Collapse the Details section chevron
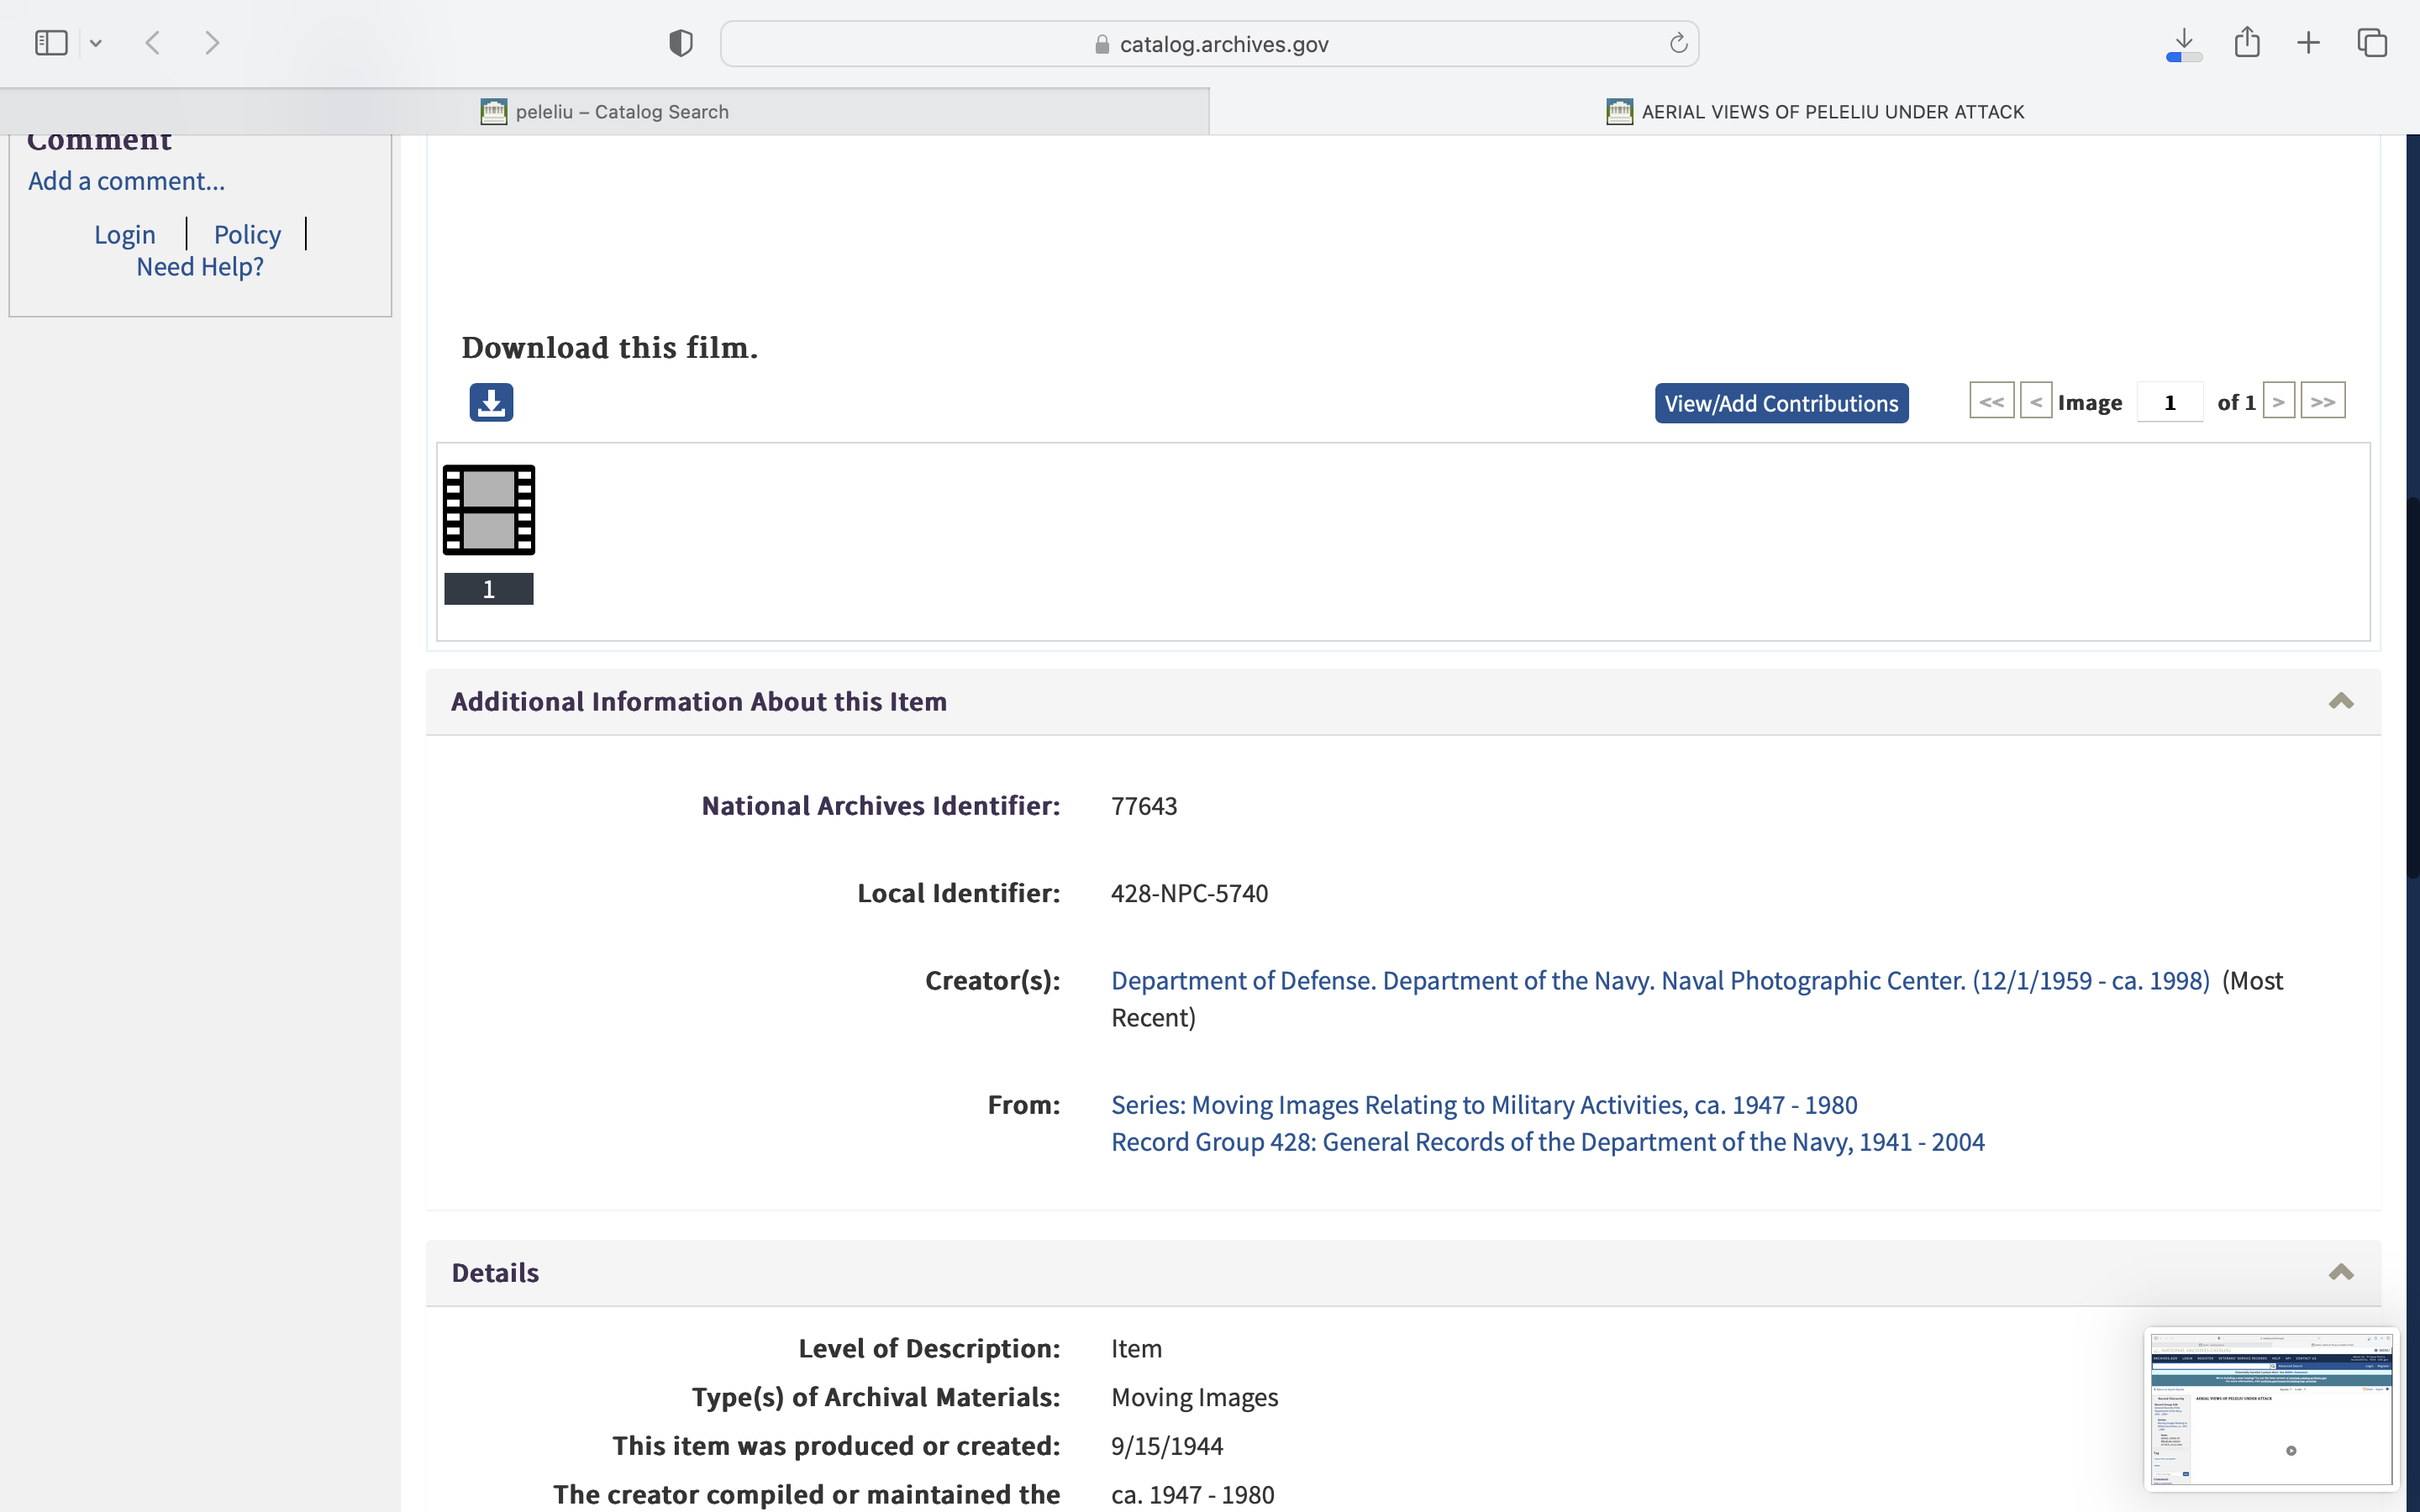 point(2340,1272)
